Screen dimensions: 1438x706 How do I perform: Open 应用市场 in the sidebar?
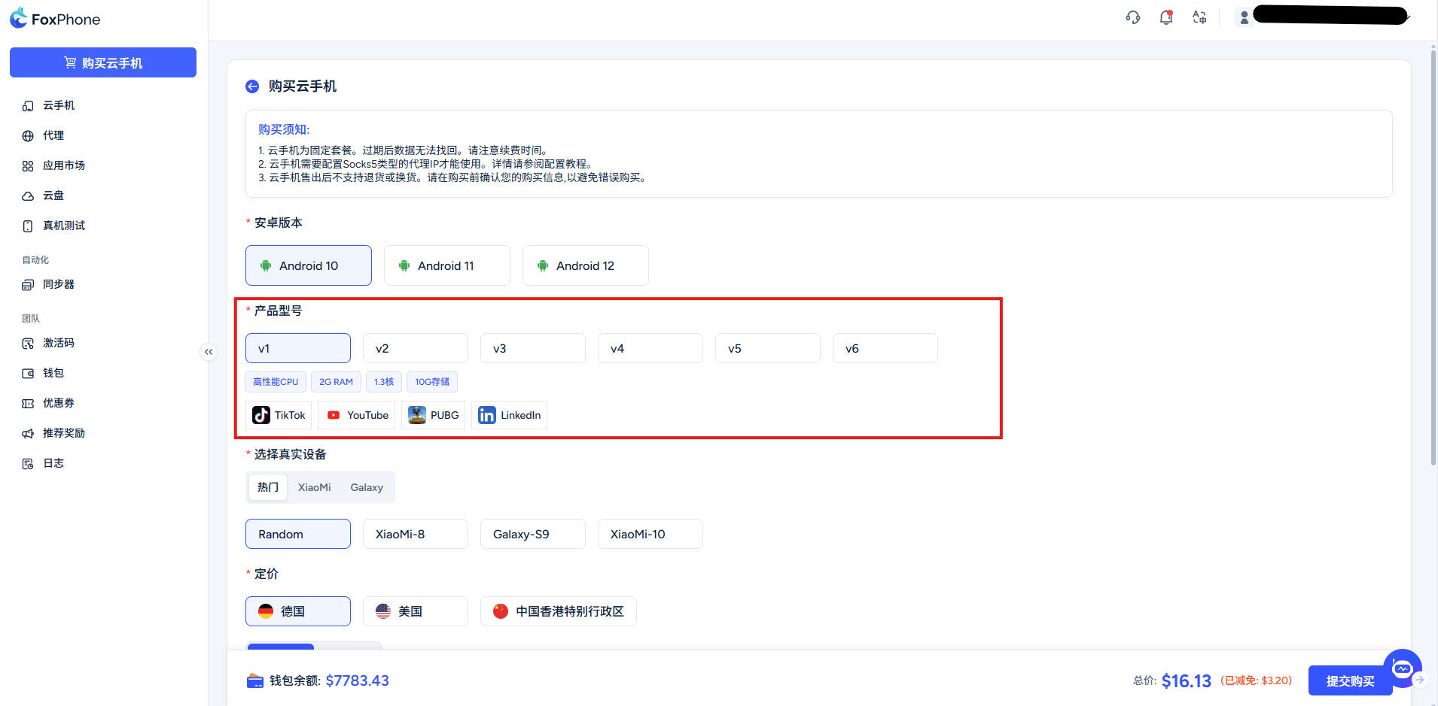pyautogui.click(x=64, y=165)
